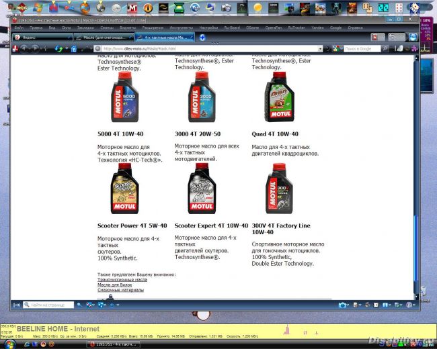437x349 pixels.
Task: Reload the page with the green refresh icon
Action: tap(58, 49)
